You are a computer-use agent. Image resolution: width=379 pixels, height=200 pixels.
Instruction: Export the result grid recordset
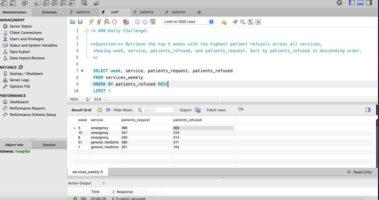point(198,110)
